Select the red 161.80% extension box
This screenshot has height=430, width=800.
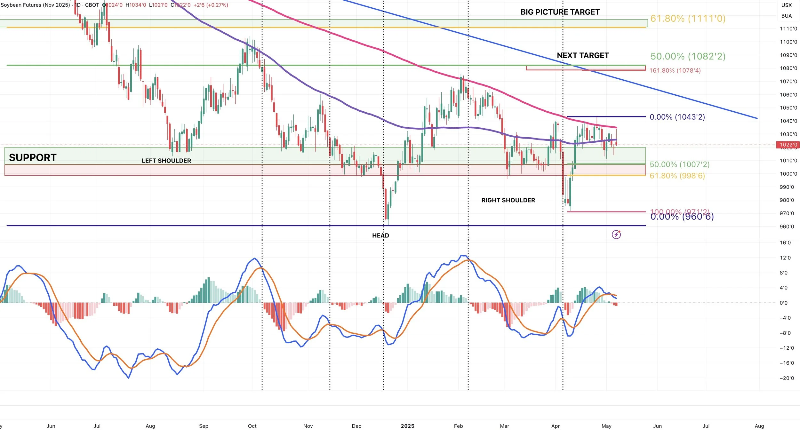(586, 68)
